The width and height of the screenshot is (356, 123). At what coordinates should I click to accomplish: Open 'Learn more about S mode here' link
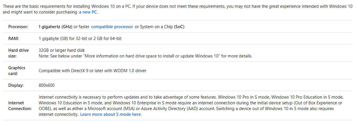click(x=110, y=114)
